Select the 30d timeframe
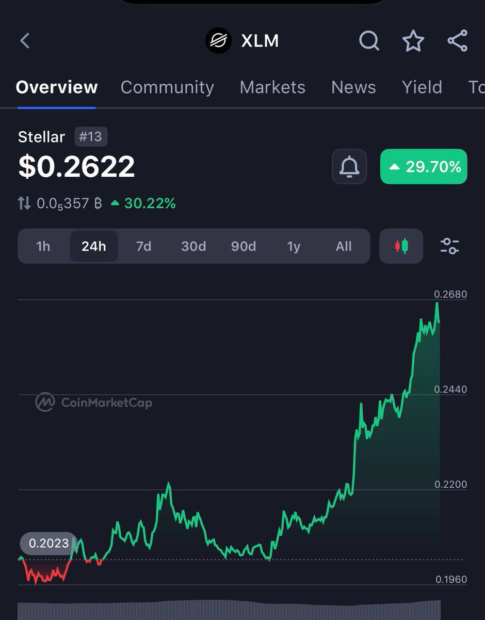Image resolution: width=485 pixels, height=620 pixels. pyautogui.click(x=193, y=246)
